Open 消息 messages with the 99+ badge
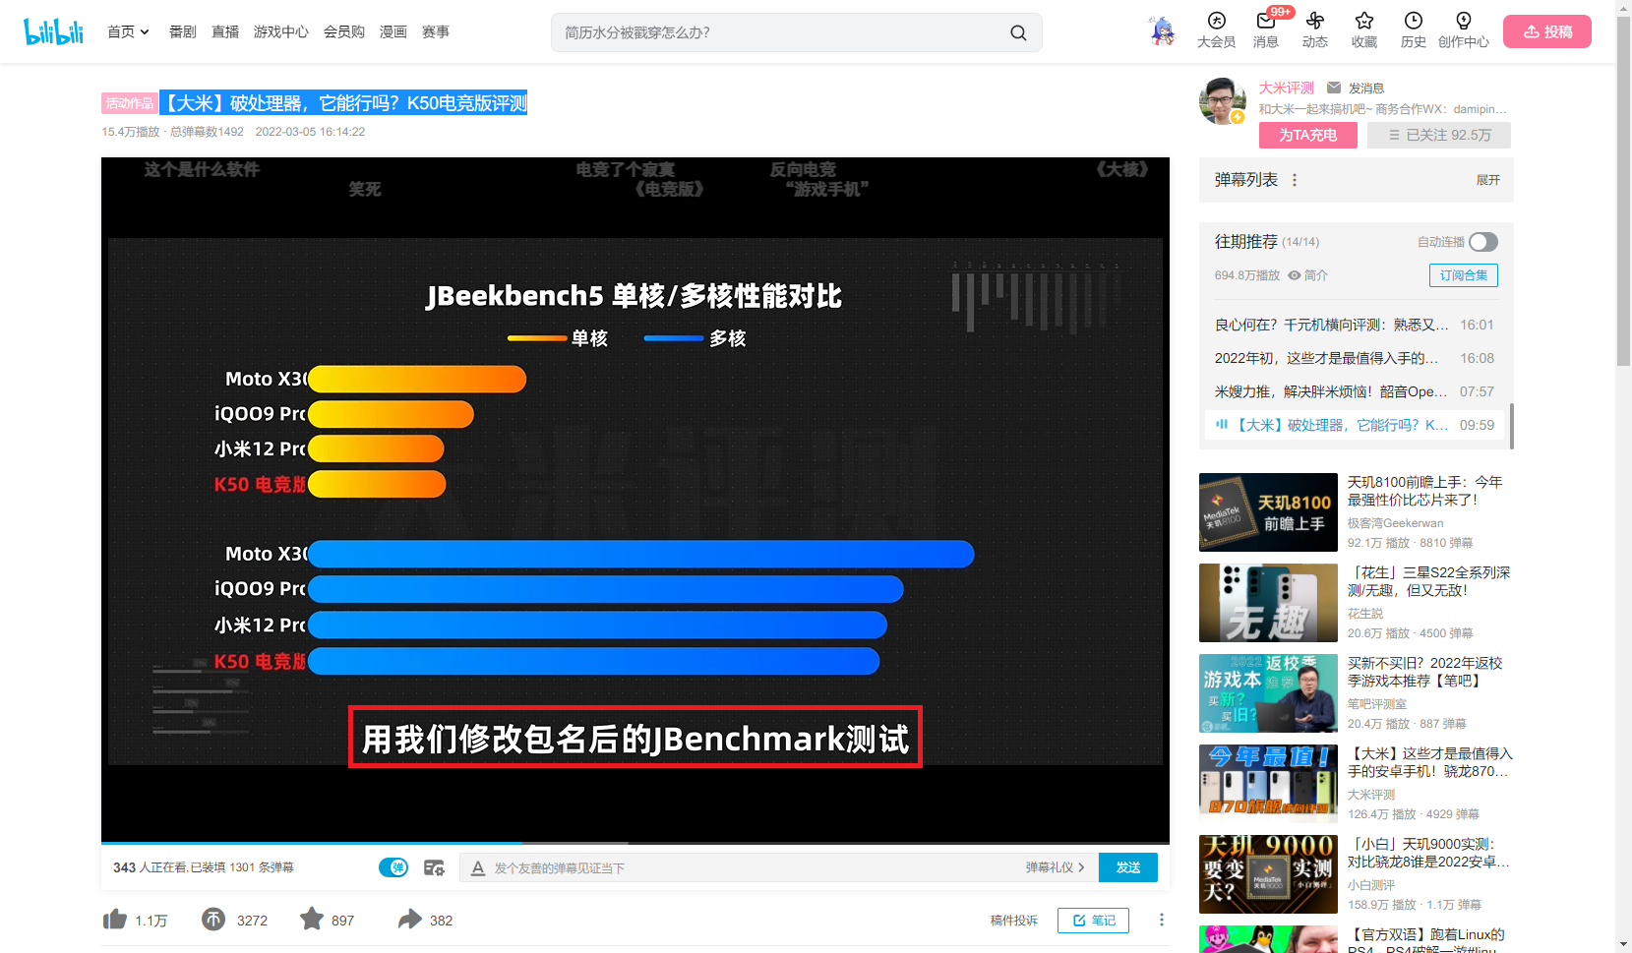This screenshot has width=1632, height=953. pos(1266,30)
